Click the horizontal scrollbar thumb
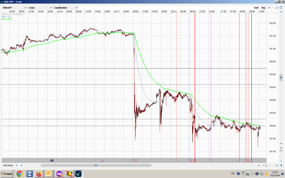 click(96, 165)
